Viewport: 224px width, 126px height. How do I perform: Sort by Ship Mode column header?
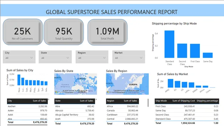[161, 101]
